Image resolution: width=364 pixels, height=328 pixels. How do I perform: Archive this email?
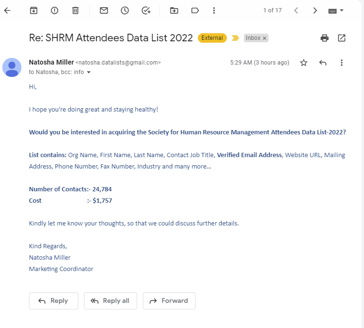pos(34,10)
